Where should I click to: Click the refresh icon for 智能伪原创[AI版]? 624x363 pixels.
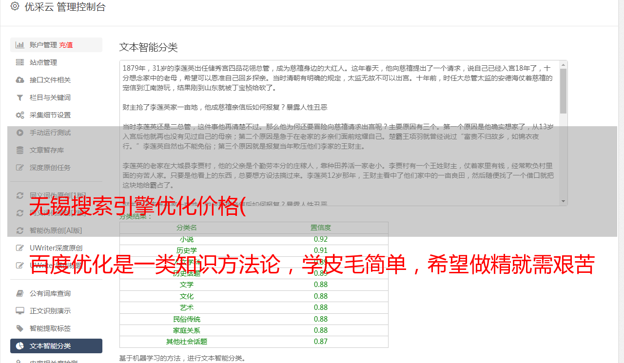(20, 230)
